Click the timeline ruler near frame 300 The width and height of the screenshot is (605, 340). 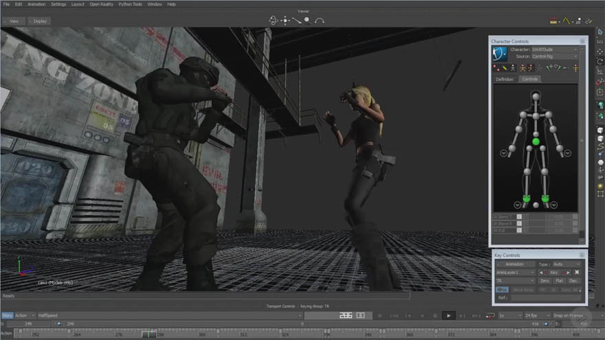[202, 335]
